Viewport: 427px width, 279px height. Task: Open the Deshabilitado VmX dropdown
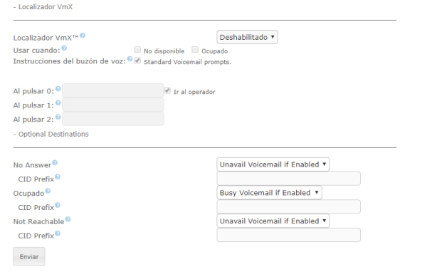coord(247,37)
